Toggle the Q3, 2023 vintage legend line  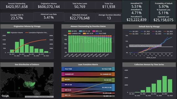pyautogui.click(x=168, y=34)
